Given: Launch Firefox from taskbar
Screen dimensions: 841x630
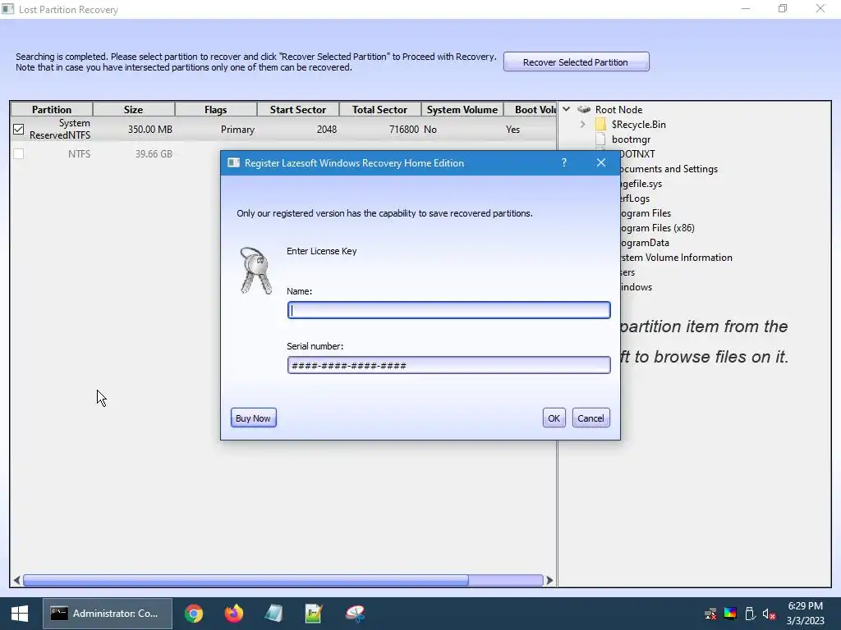Looking at the screenshot, I should pos(234,614).
